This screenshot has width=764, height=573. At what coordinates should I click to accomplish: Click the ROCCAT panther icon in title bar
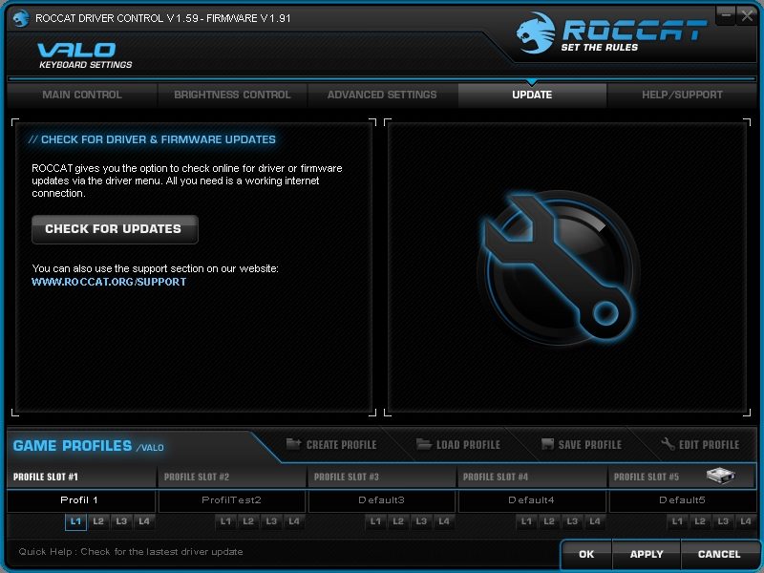tap(21, 18)
